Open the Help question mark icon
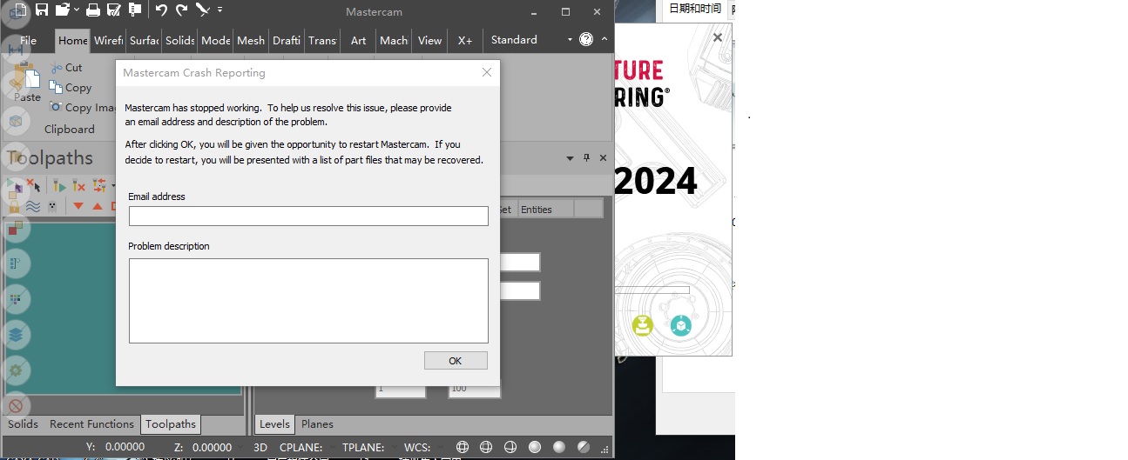 pyautogui.click(x=586, y=39)
